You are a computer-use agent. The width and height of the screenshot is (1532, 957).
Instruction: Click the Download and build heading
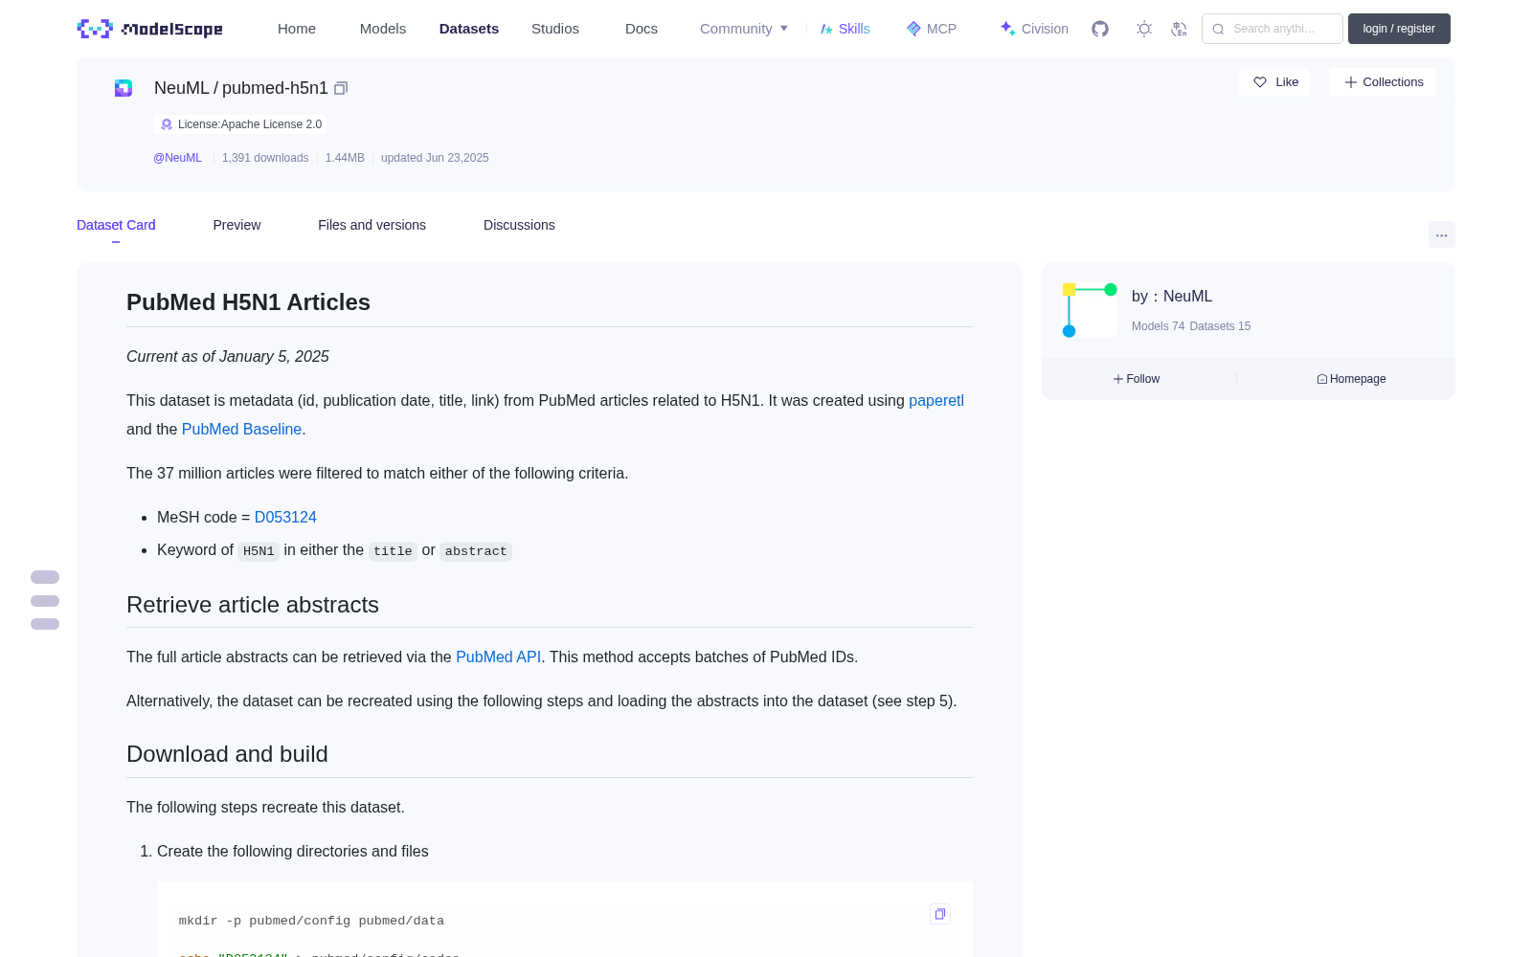pyautogui.click(x=227, y=754)
